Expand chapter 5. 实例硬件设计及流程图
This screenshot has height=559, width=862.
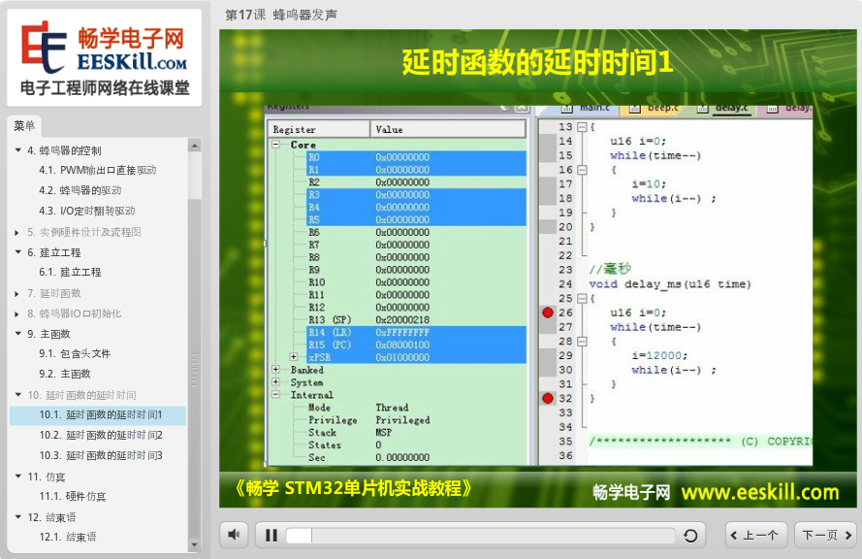17,233
